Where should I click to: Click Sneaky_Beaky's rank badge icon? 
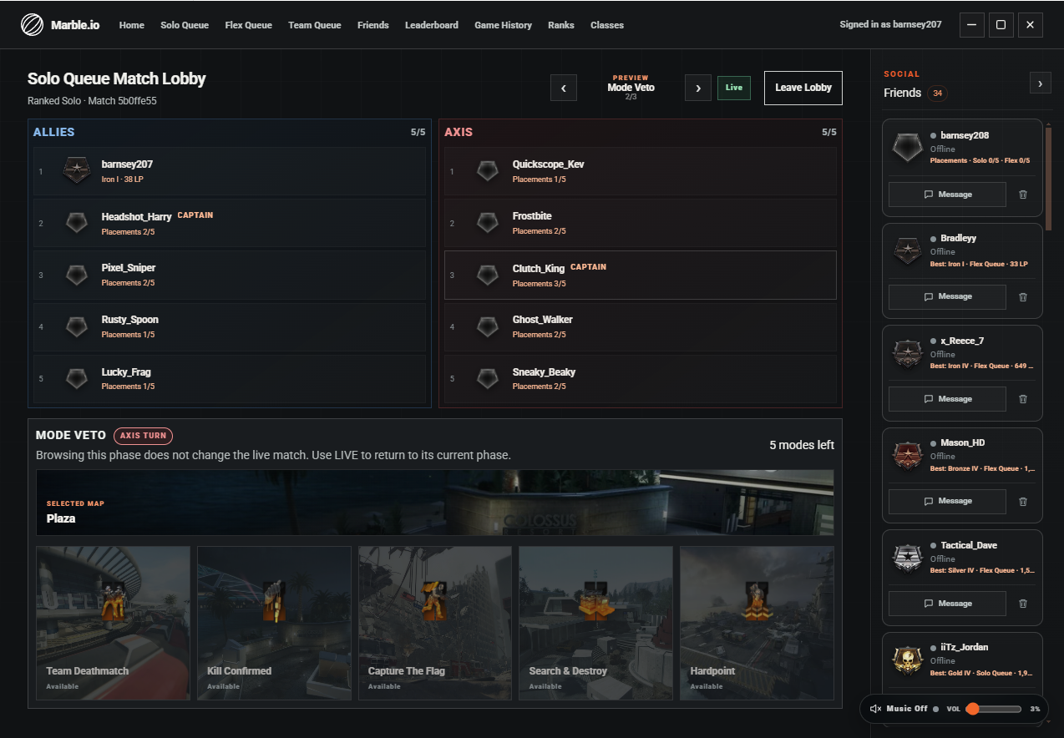[x=488, y=379]
